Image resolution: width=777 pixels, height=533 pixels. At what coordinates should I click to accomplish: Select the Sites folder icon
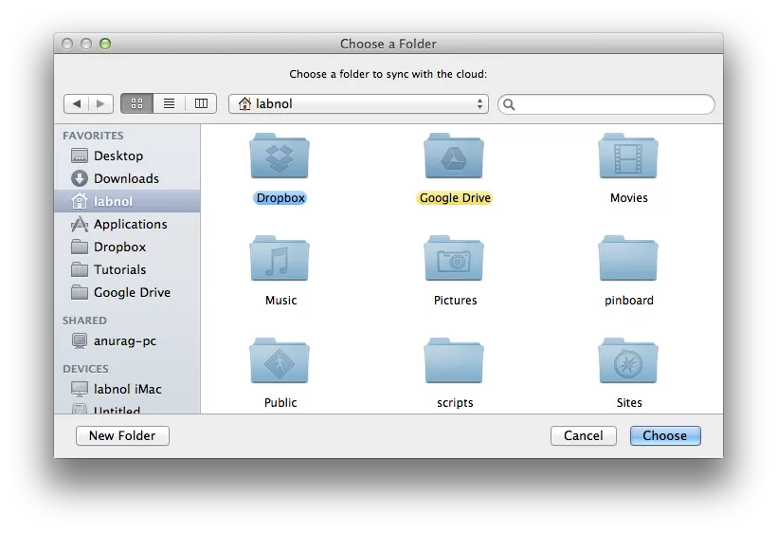628,361
